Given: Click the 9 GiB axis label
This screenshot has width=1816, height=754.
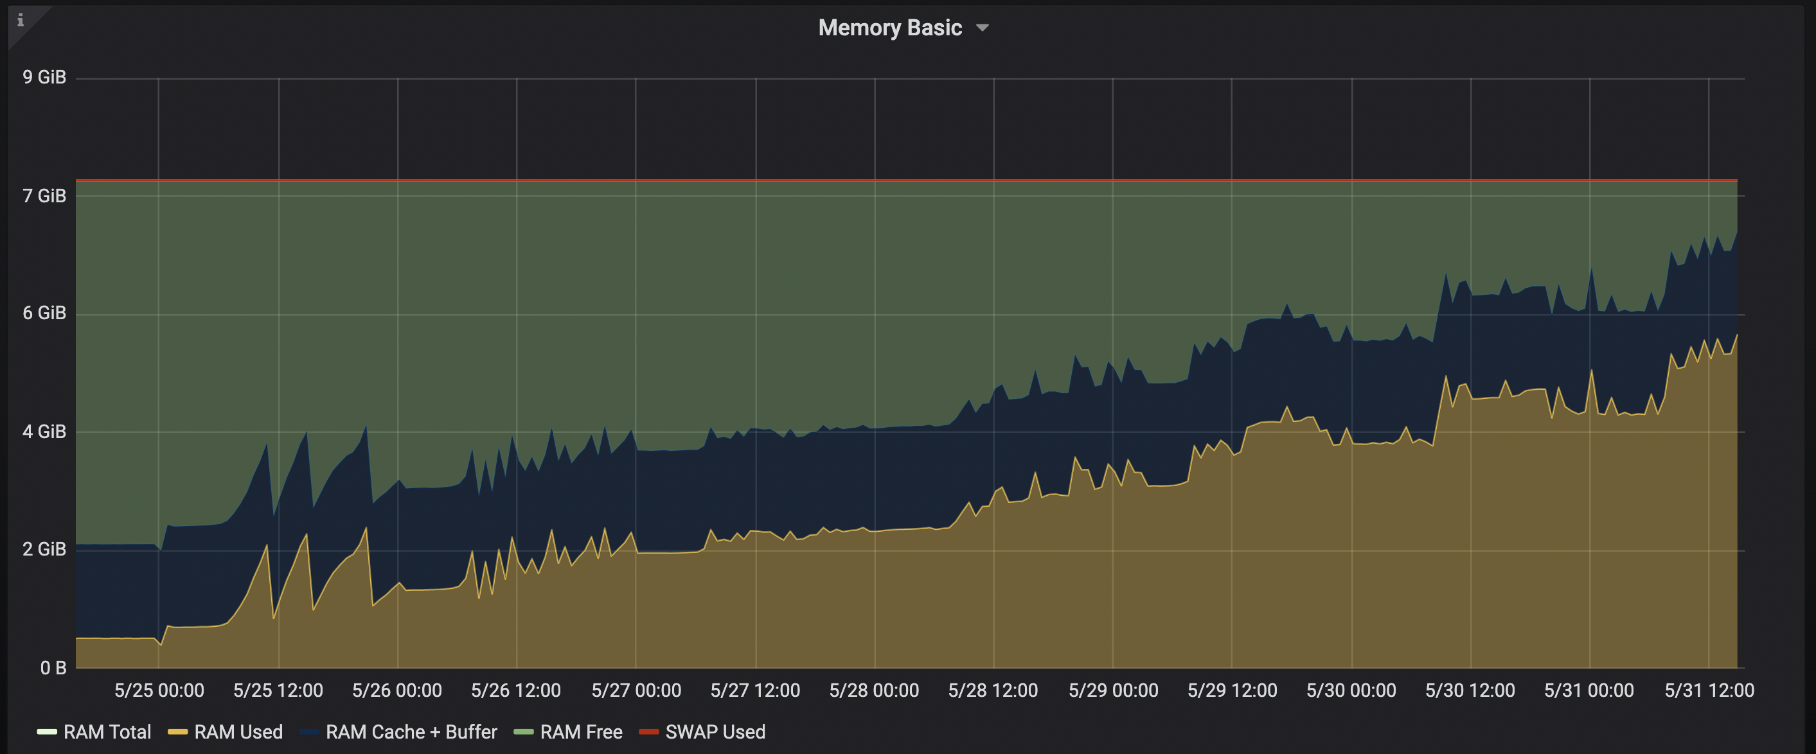Looking at the screenshot, I should tap(44, 78).
